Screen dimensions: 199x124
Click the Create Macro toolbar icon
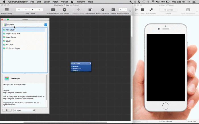tap(53, 10)
